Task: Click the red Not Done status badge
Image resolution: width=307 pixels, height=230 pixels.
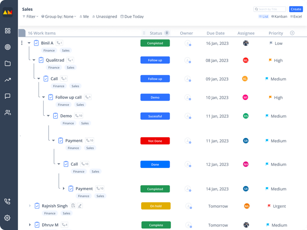Action: 155,141
